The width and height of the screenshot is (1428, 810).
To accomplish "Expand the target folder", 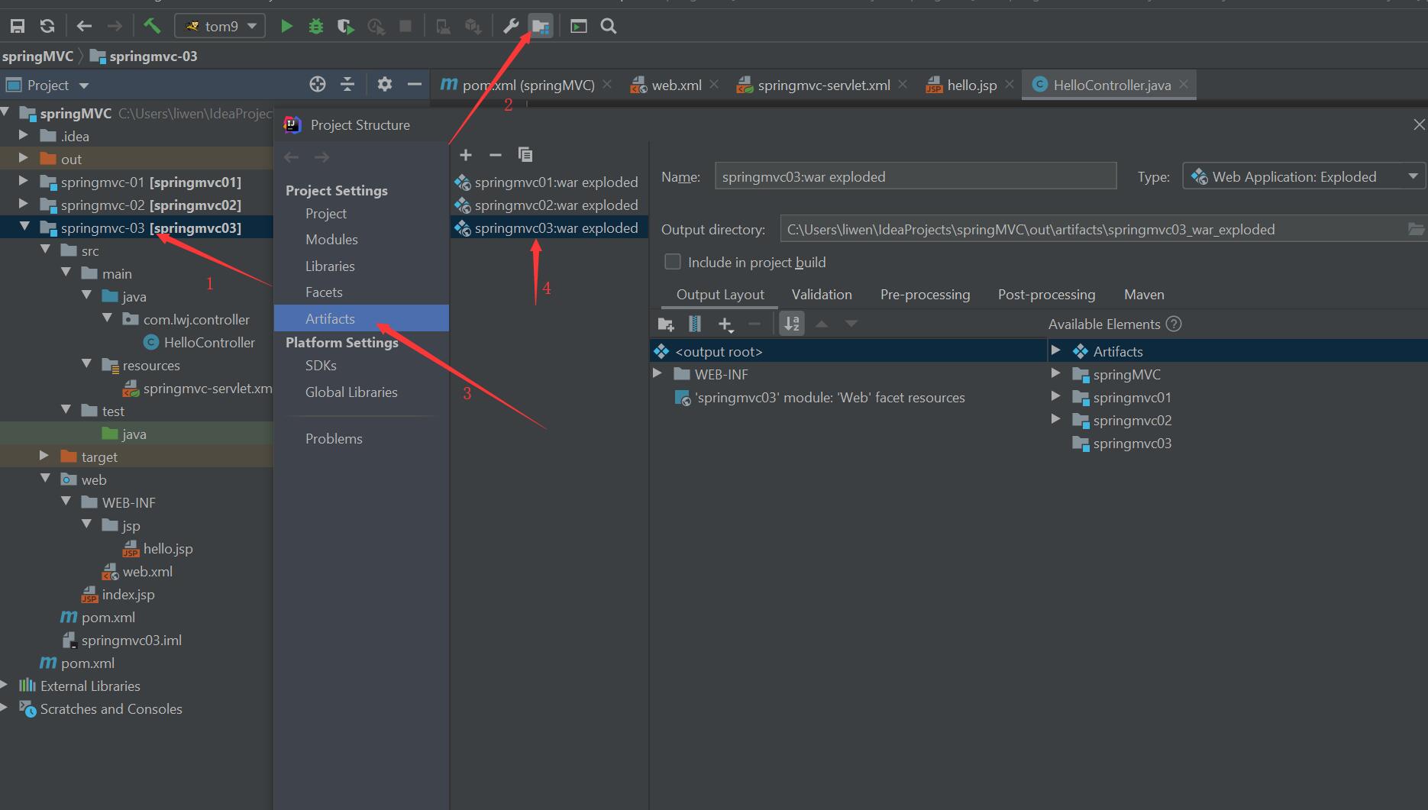I will (x=44, y=457).
